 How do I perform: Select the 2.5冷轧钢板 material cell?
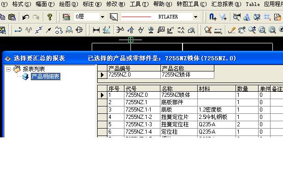217,117
